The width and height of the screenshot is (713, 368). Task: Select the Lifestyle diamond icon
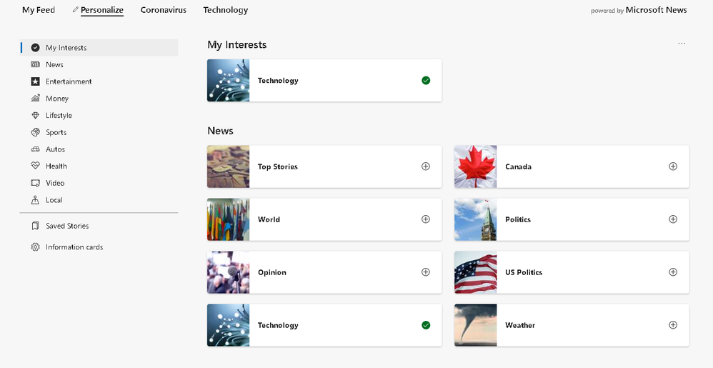coord(36,115)
